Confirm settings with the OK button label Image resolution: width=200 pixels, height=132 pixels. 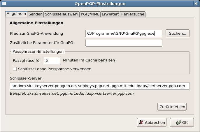(x=185, y=123)
